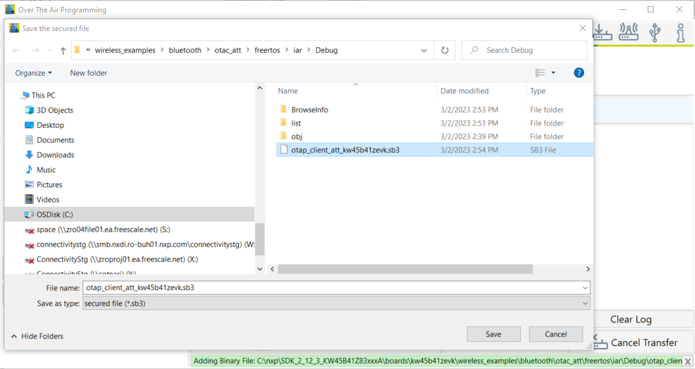This screenshot has width=695, height=369.
Task: Open the blue Help question mark icon
Action: pyautogui.click(x=579, y=73)
